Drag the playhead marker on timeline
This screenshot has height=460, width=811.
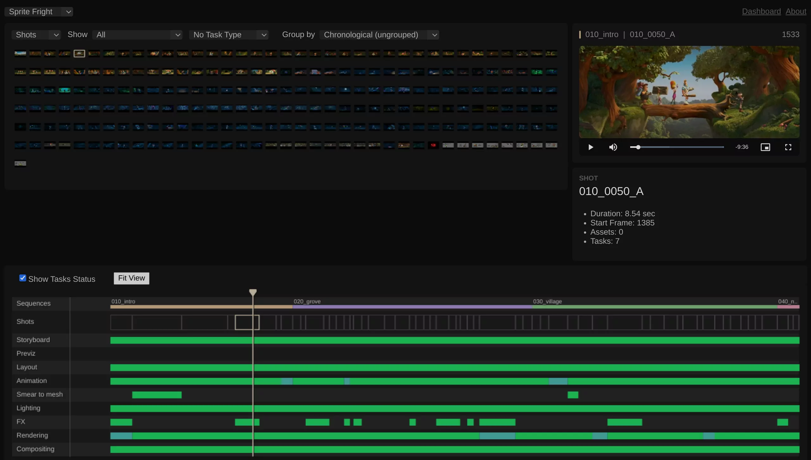pos(253,292)
